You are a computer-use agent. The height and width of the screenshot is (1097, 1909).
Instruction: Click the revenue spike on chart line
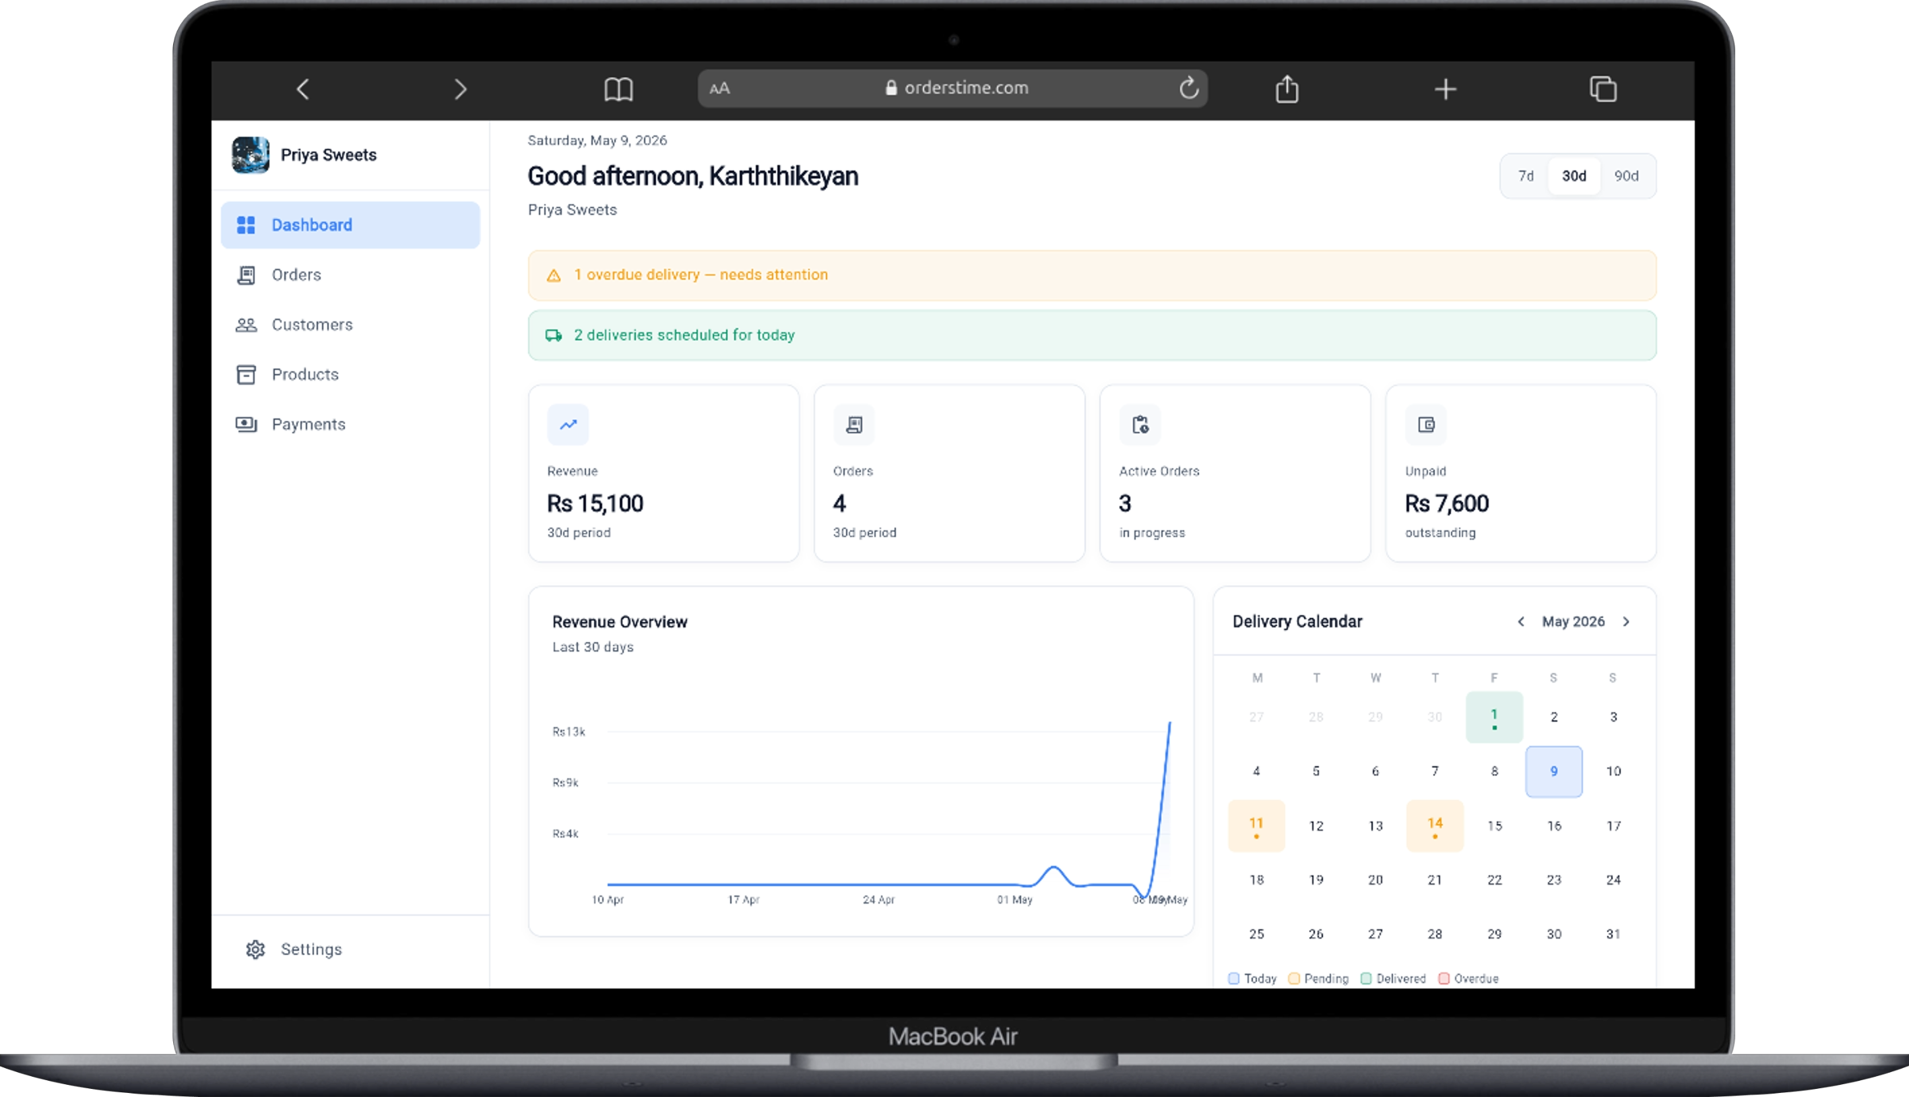click(1169, 723)
